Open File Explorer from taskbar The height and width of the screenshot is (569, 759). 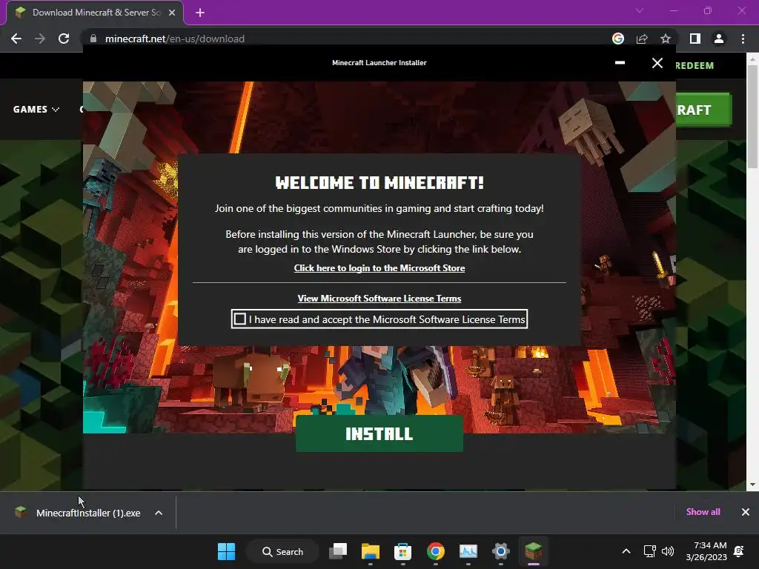pos(371,551)
